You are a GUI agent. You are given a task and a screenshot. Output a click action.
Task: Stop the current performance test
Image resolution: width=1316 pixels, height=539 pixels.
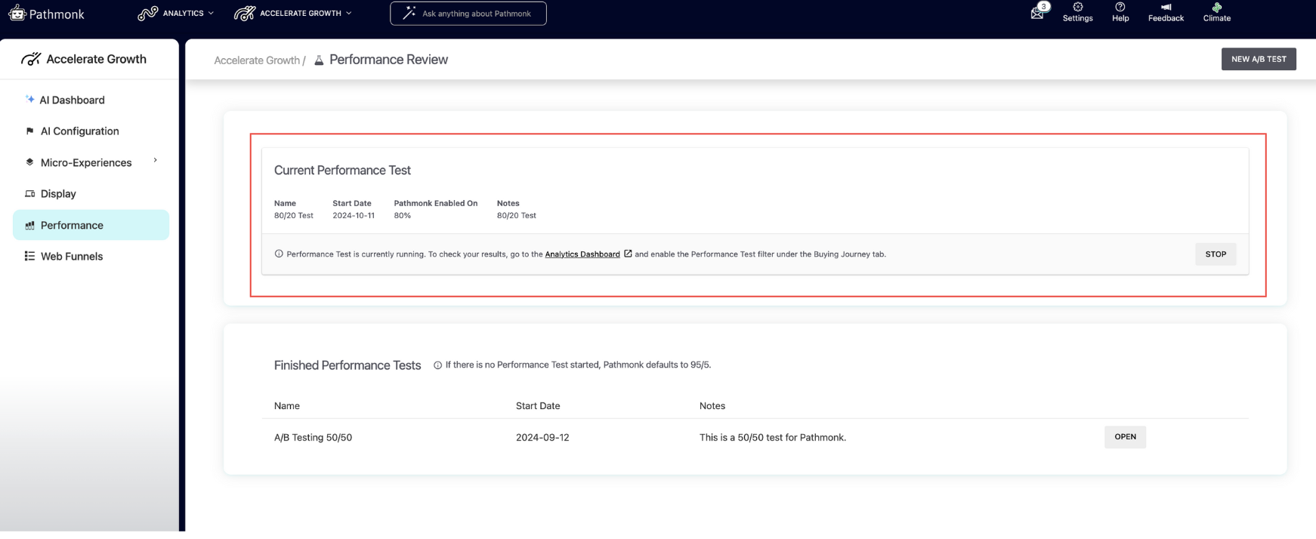pyautogui.click(x=1216, y=254)
